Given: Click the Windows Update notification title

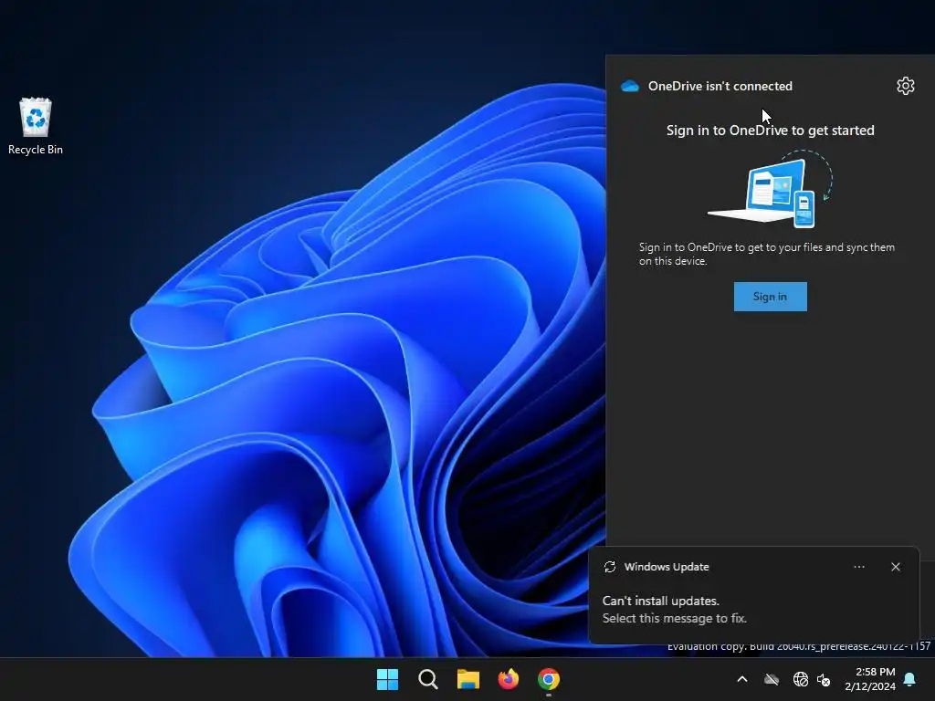Looking at the screenshot, I should [x=666, y=567].
